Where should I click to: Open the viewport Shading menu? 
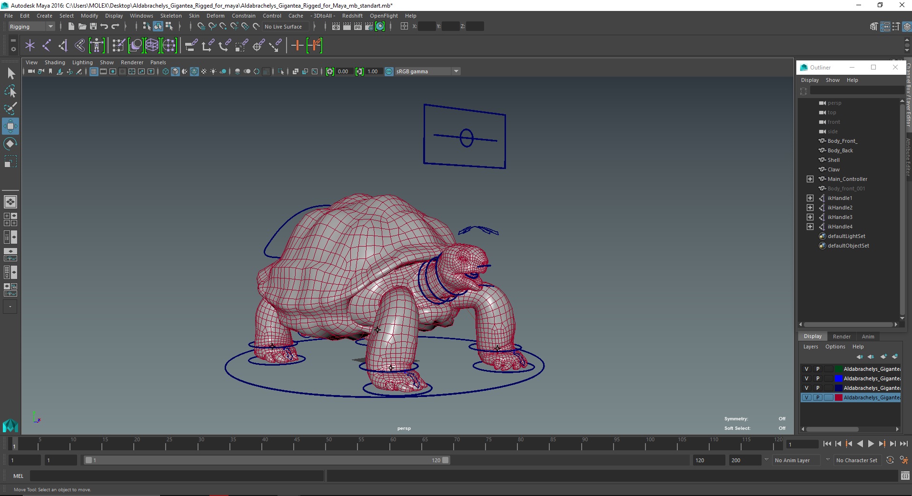(x=55, y=62)
